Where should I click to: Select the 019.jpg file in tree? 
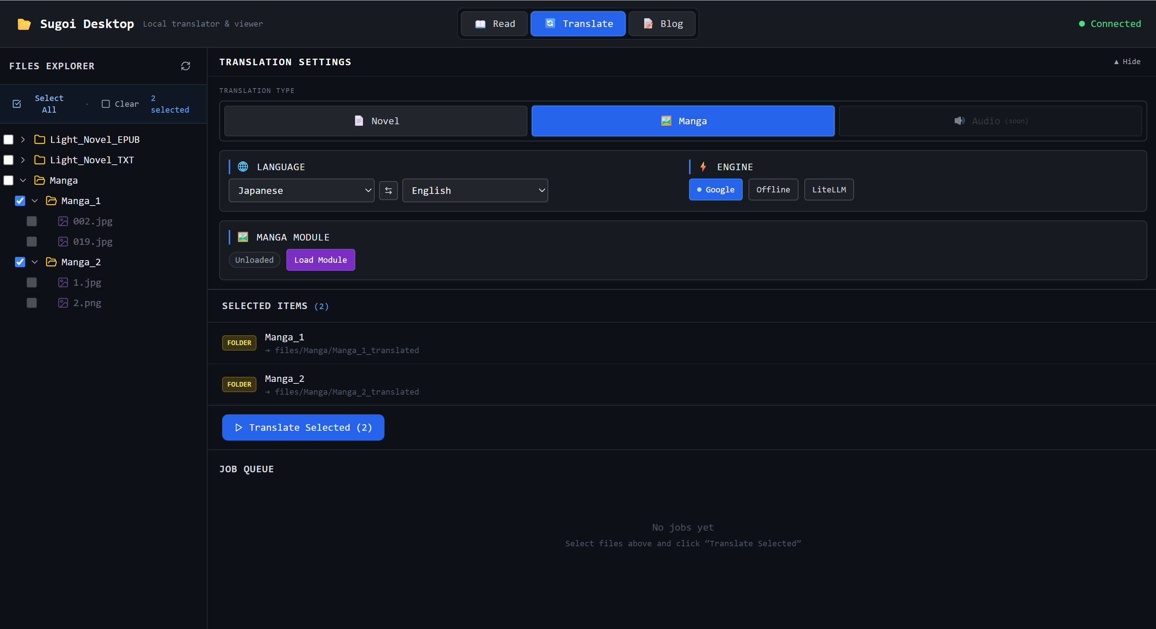(92, 242)
